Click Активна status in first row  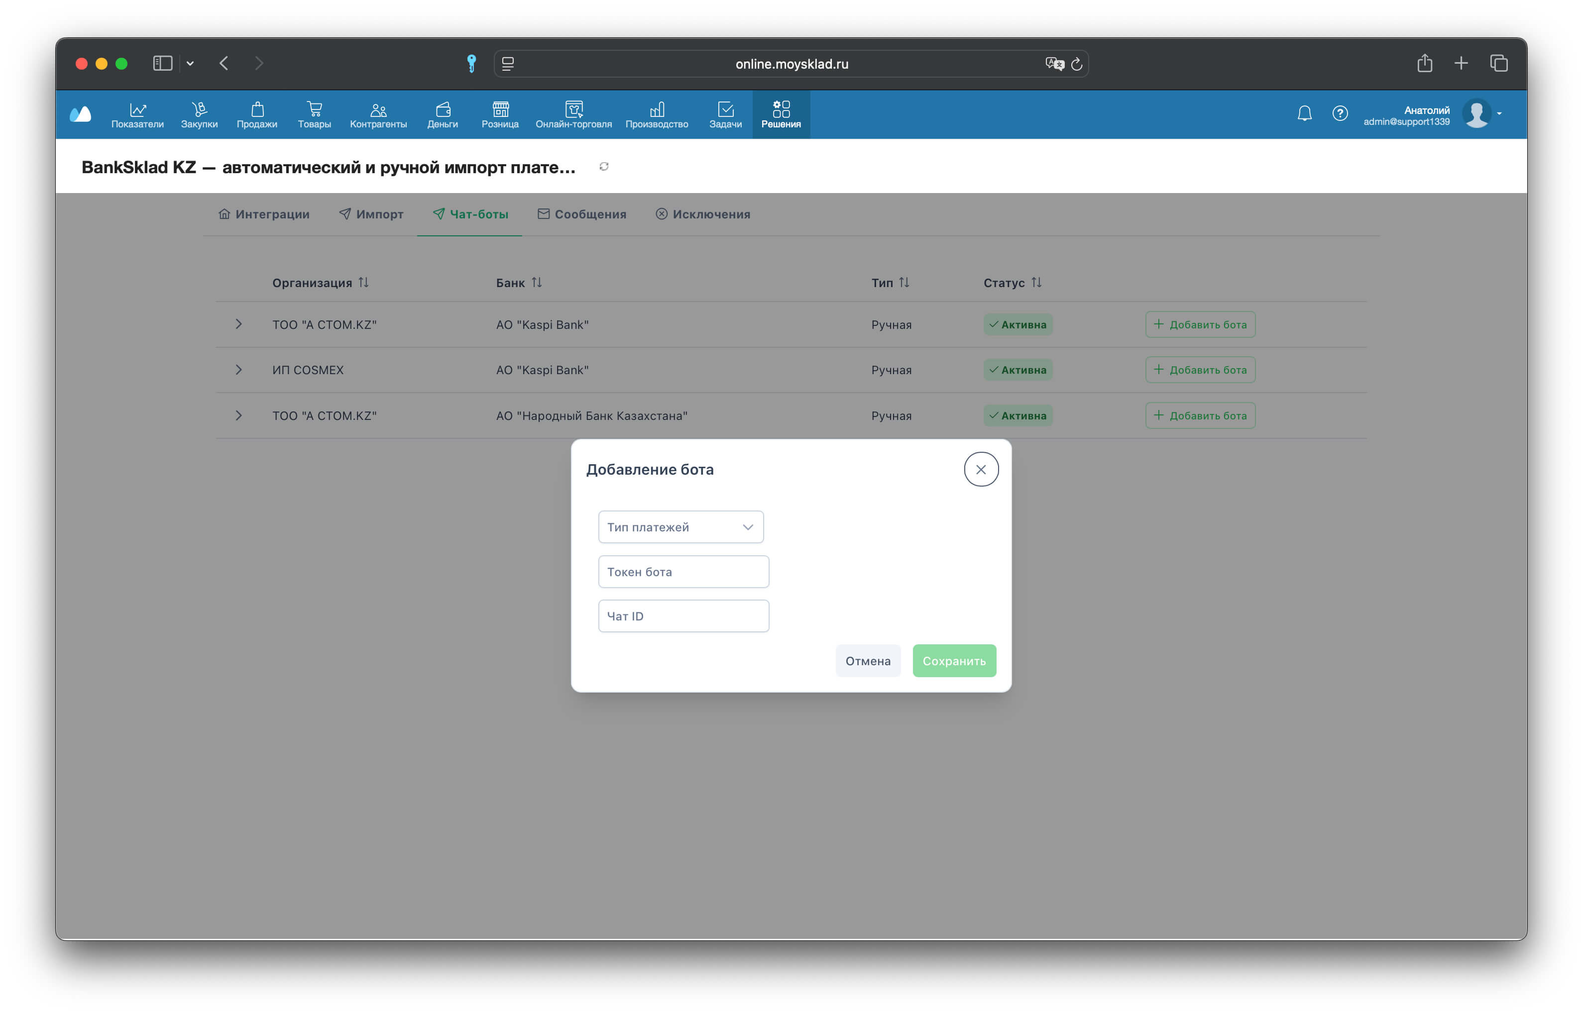point(1018,324)
